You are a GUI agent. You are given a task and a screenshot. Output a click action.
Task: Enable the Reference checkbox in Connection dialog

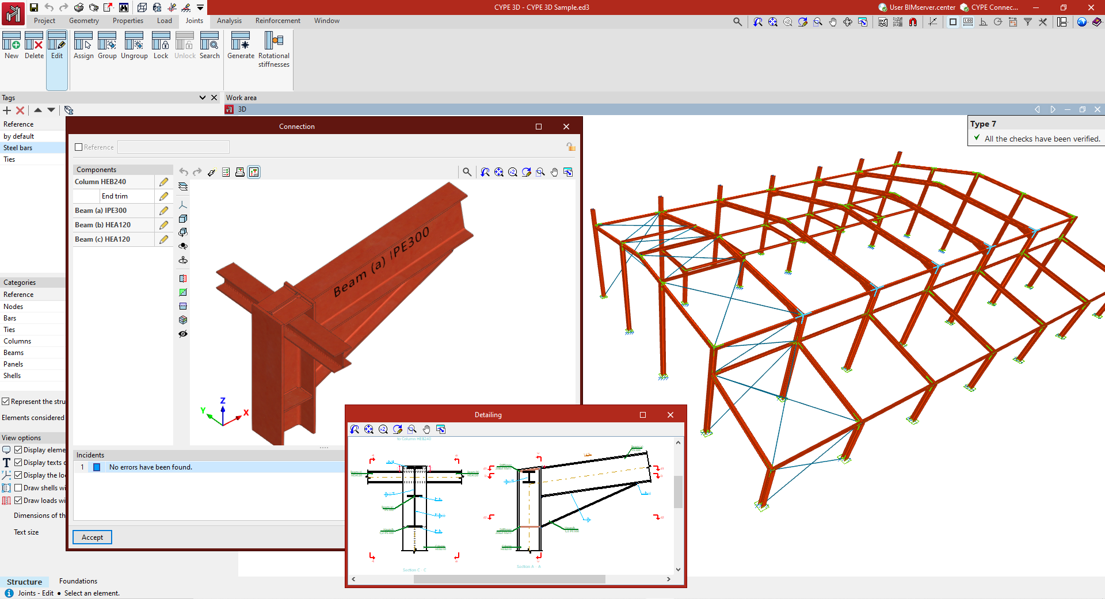(x=79, y=147)
